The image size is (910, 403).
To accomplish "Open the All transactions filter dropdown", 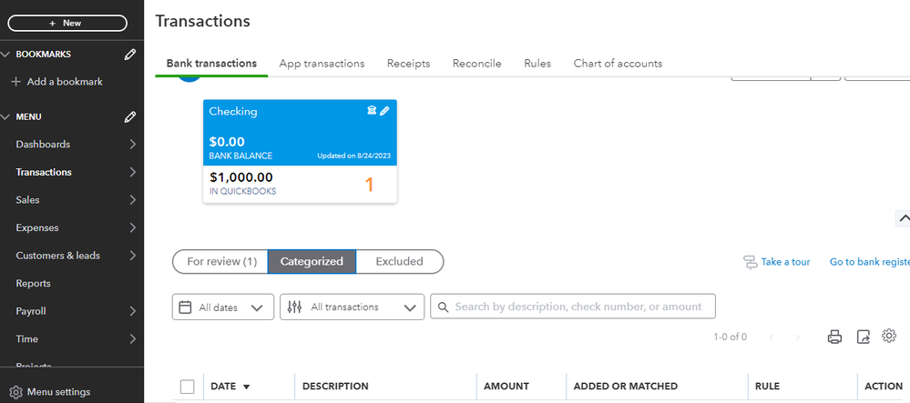I will (x=352, y=307).
